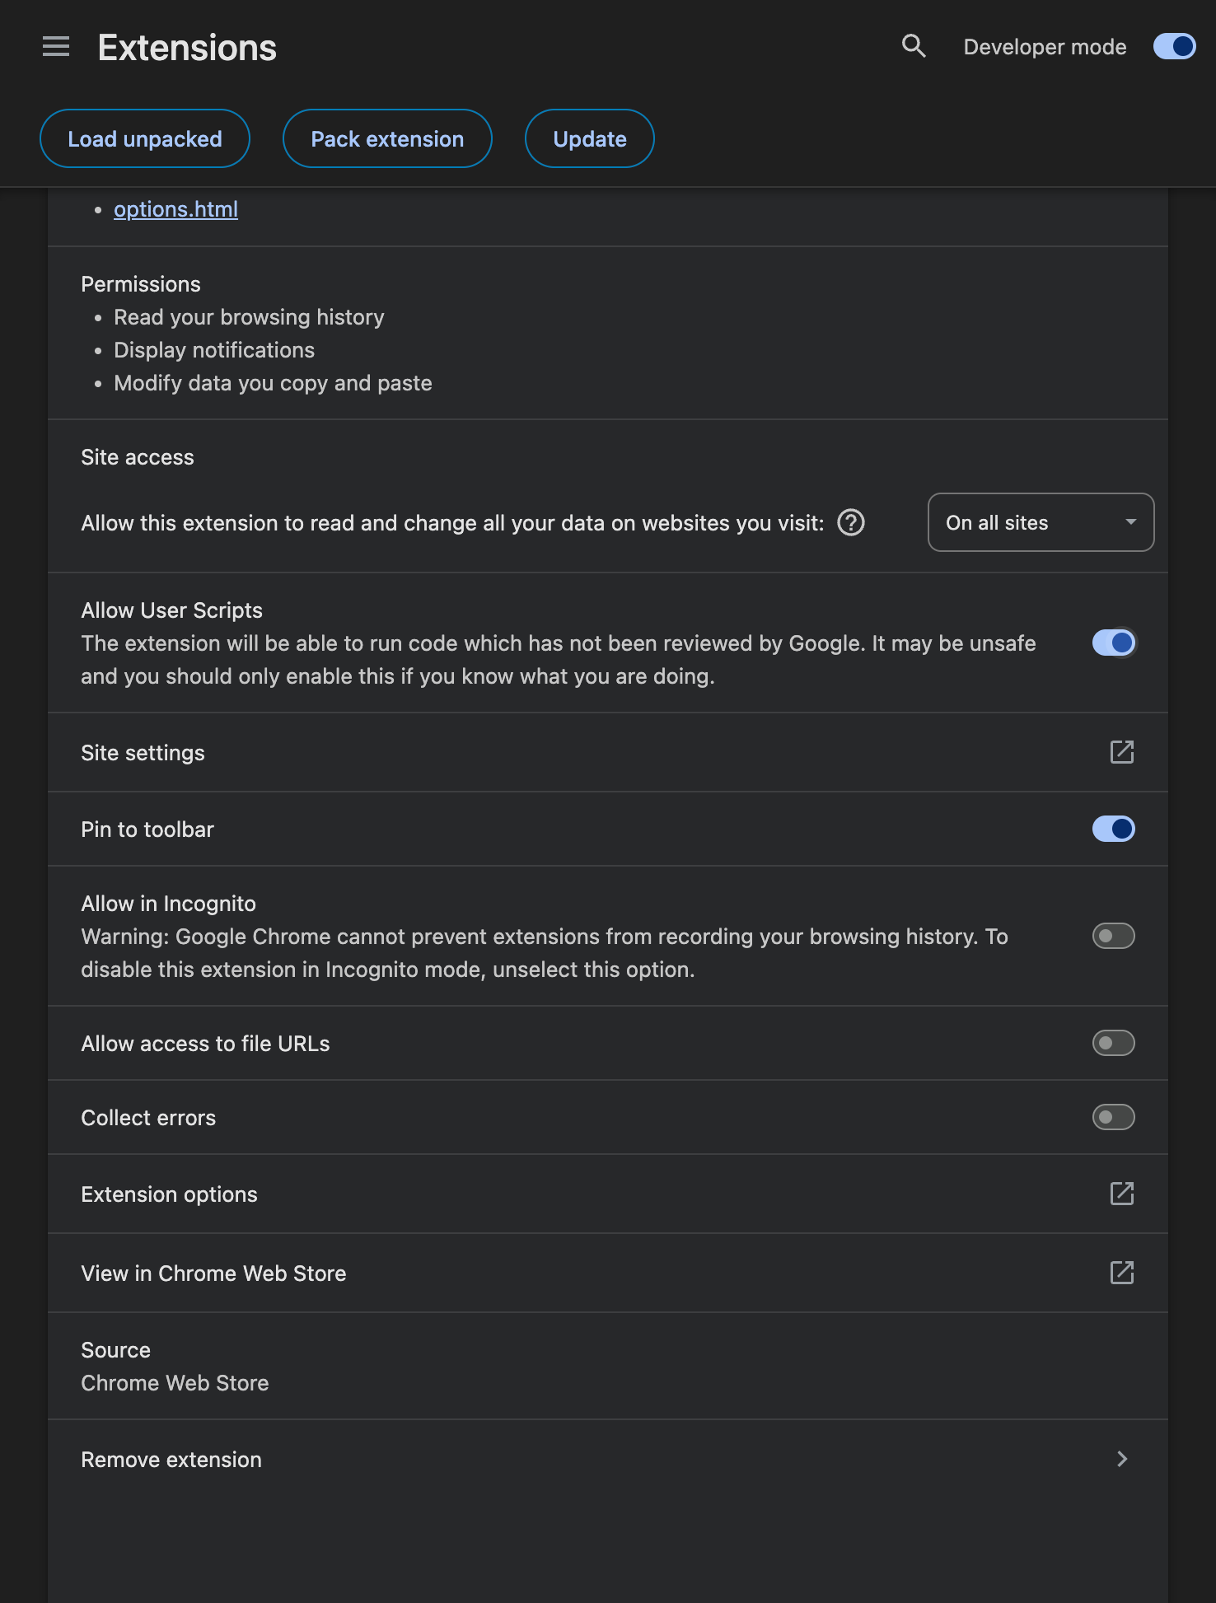Click the Load unpacked button
Image resolution: width=1216 pixels, height=1603 pixels.
pos(145,138)
